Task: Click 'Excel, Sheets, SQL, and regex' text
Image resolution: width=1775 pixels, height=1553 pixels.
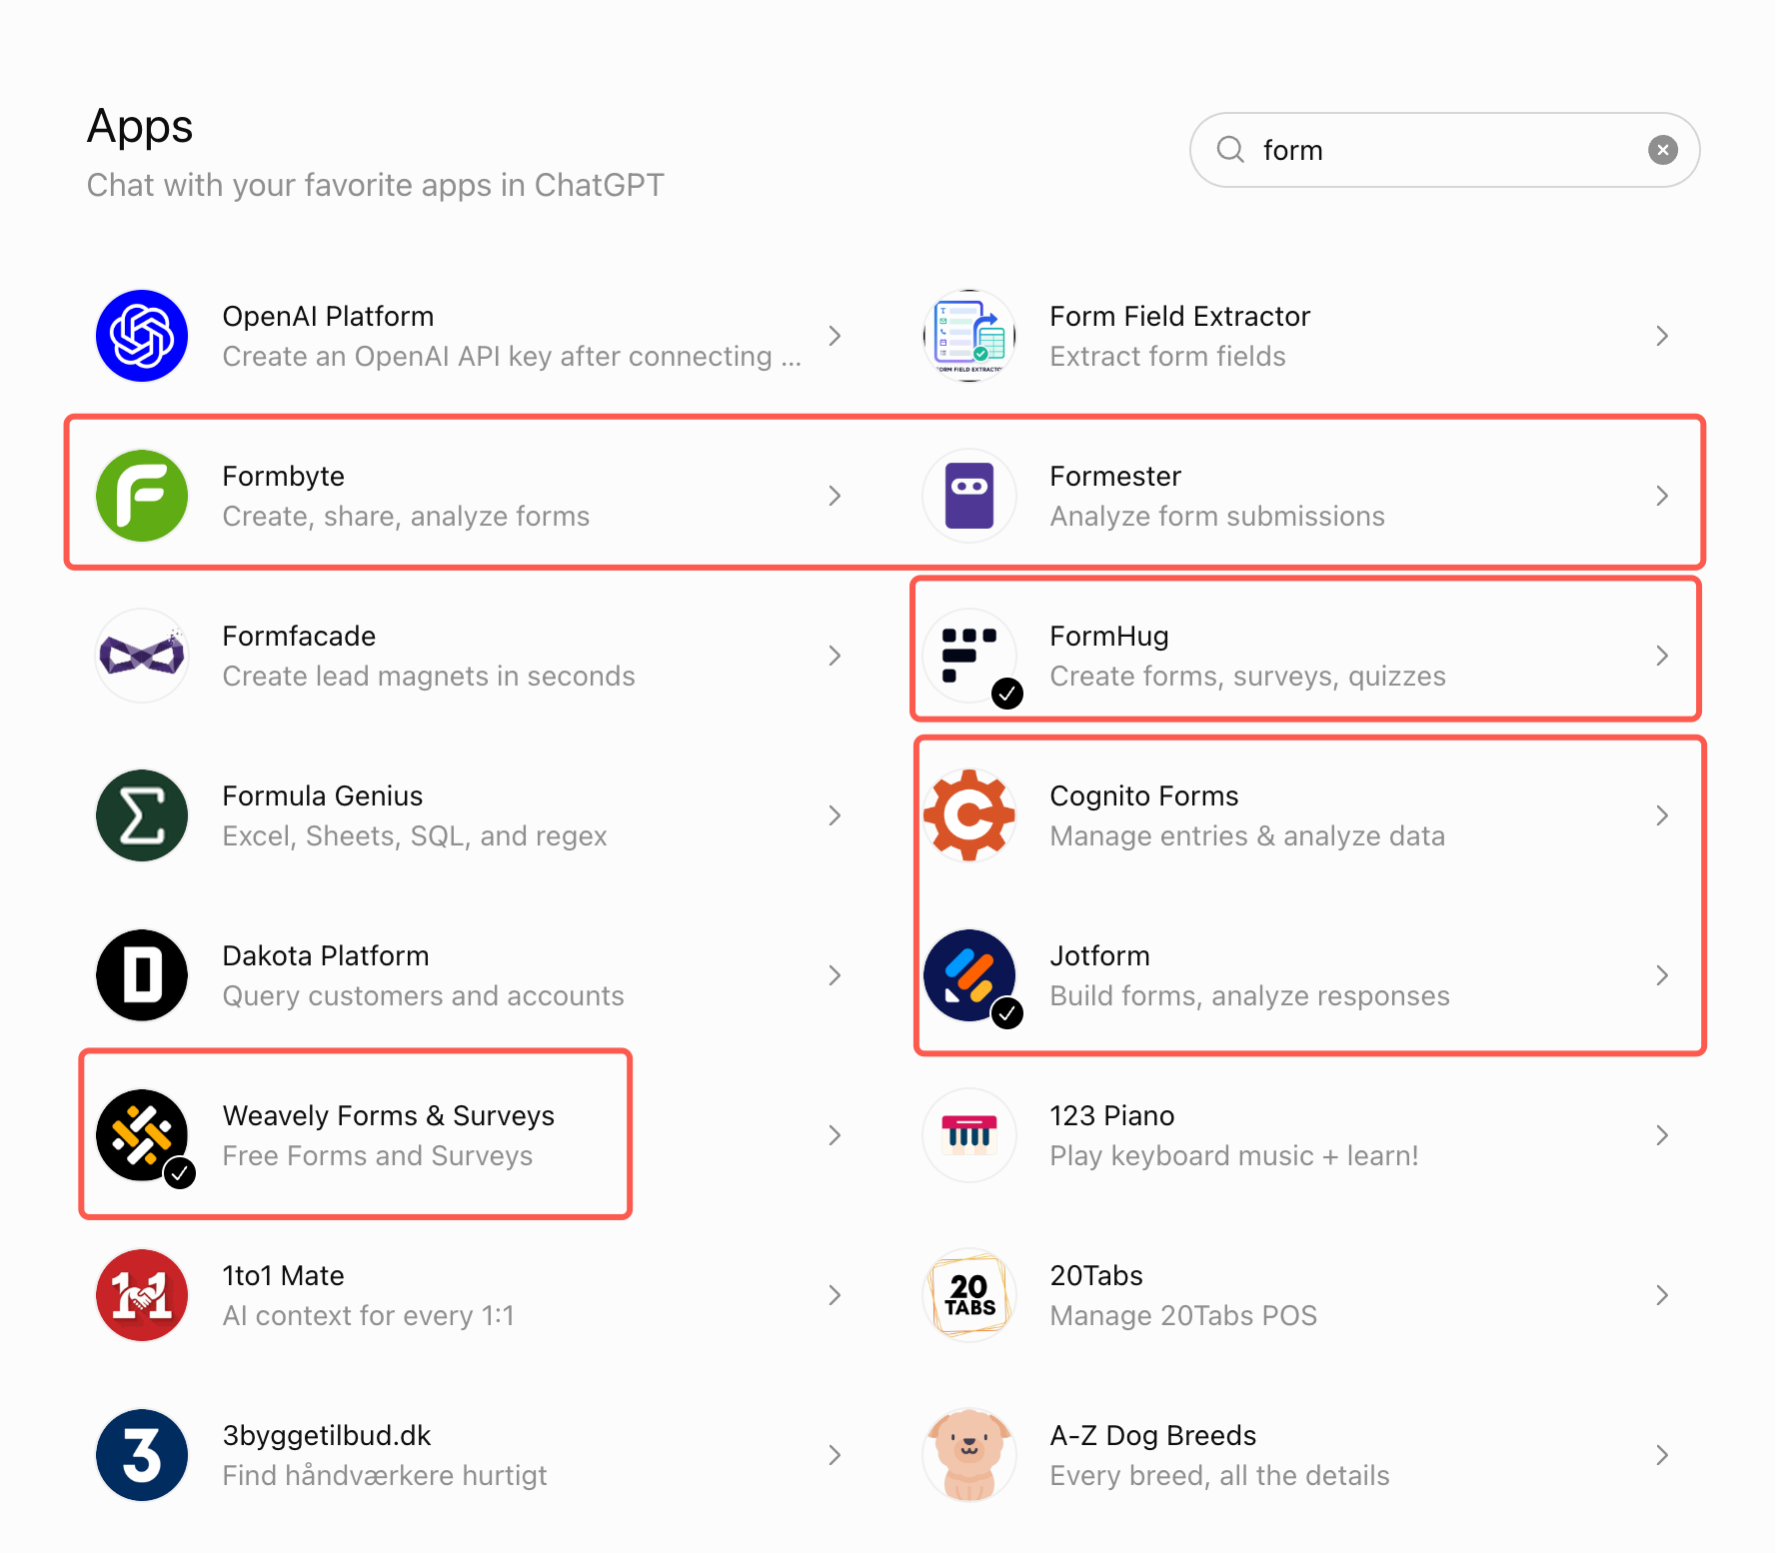Action: tap(415, 836)
